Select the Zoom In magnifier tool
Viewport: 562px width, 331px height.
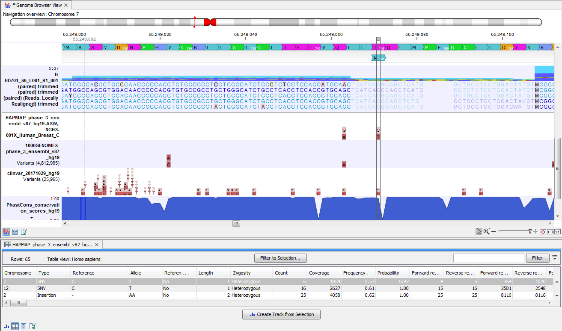point(486,231)
